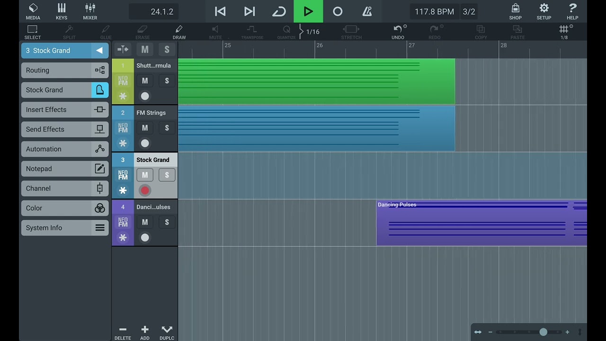This screenshot has width=606, height=341.
Task: Open the System Info section
Action: pyautogui.click(x=65, y=228)
